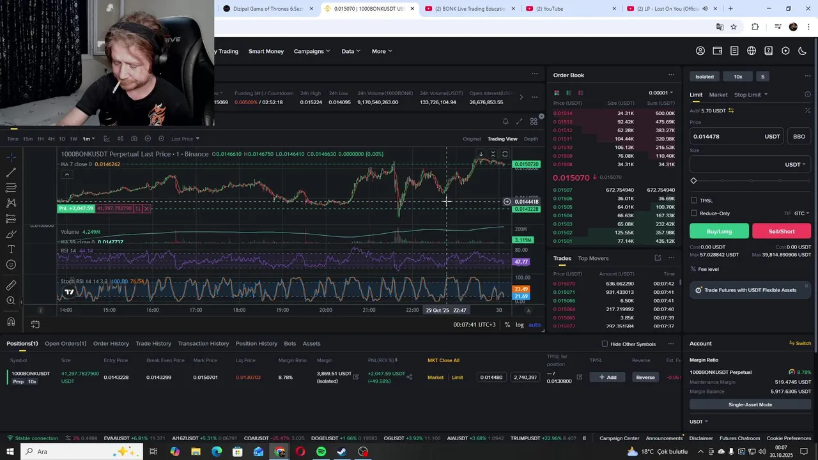Open the order book 0.00001 precision dropdown
Screen dimensions: 818x460
click(661, 93)
